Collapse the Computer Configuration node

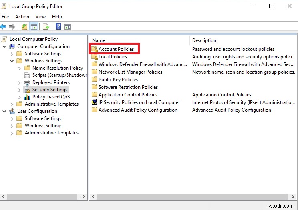[x=4, y=46]
